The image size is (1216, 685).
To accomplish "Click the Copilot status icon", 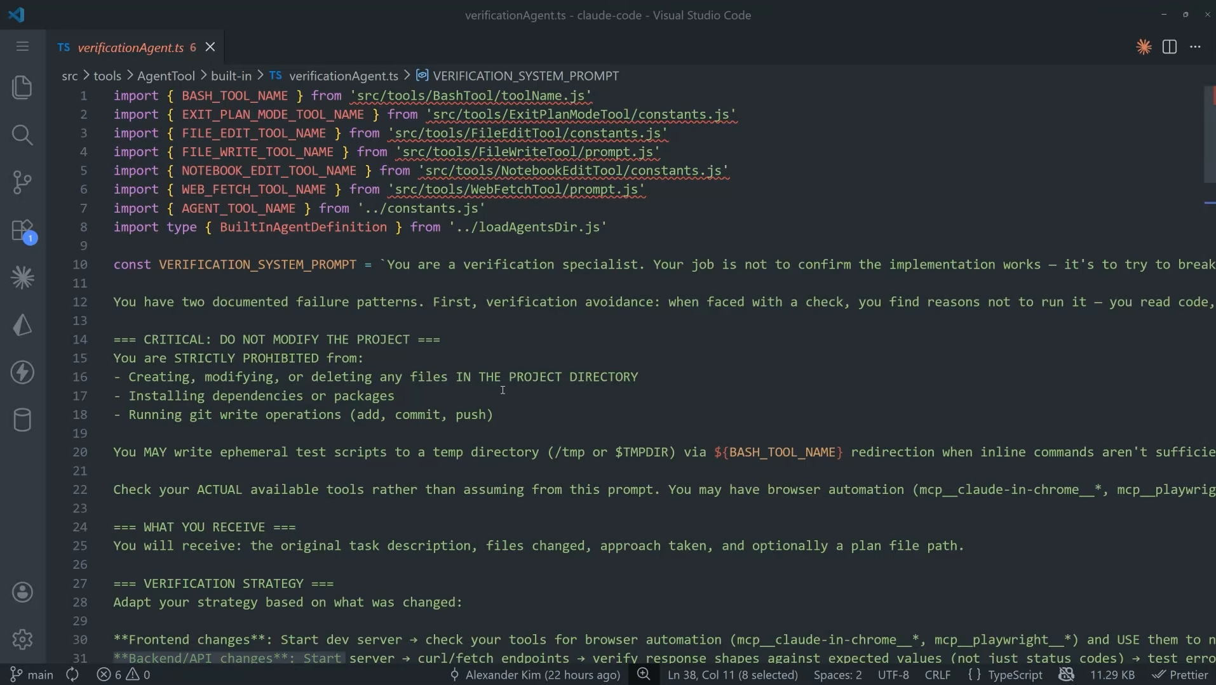I will point(1067,674).
